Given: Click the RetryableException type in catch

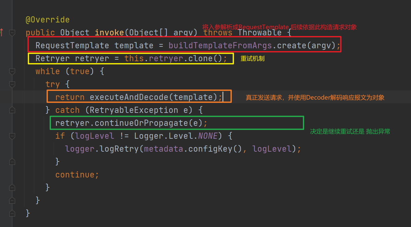Looking at the screenshot, I should pyautogui.click(x=134, y=110).
